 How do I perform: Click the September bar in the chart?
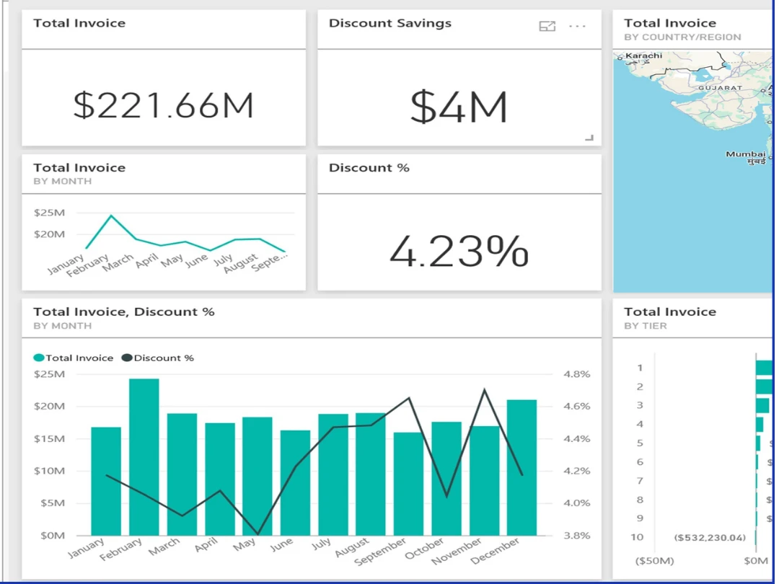coord(408,483)
